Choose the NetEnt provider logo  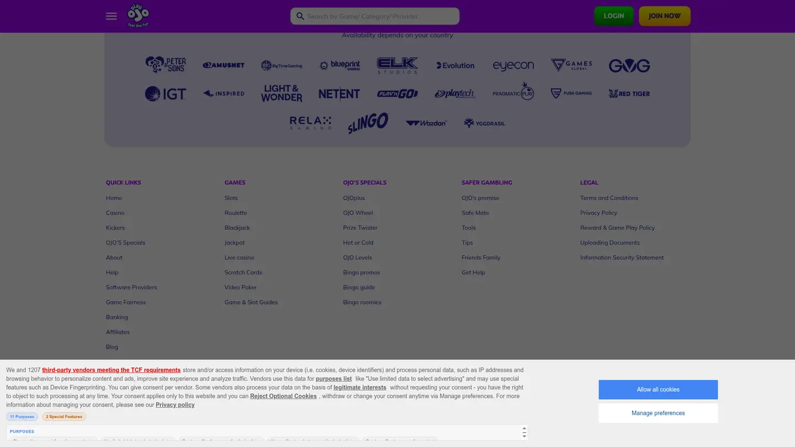point(340,94)
